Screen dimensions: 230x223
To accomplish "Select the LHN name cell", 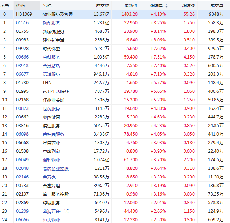I will [47, 83].
